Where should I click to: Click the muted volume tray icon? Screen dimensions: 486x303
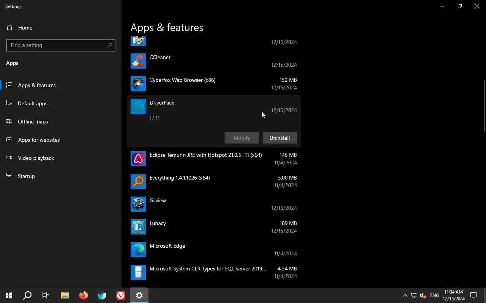[423, 295]
